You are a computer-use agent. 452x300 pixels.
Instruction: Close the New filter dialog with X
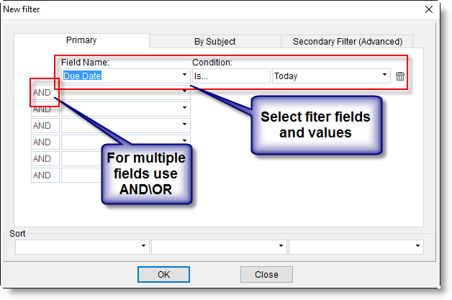pos(429,9)
